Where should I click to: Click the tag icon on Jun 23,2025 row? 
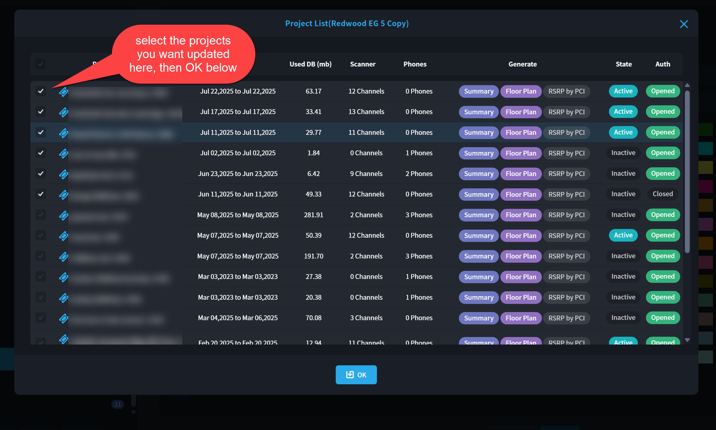(x=63, y=174)
